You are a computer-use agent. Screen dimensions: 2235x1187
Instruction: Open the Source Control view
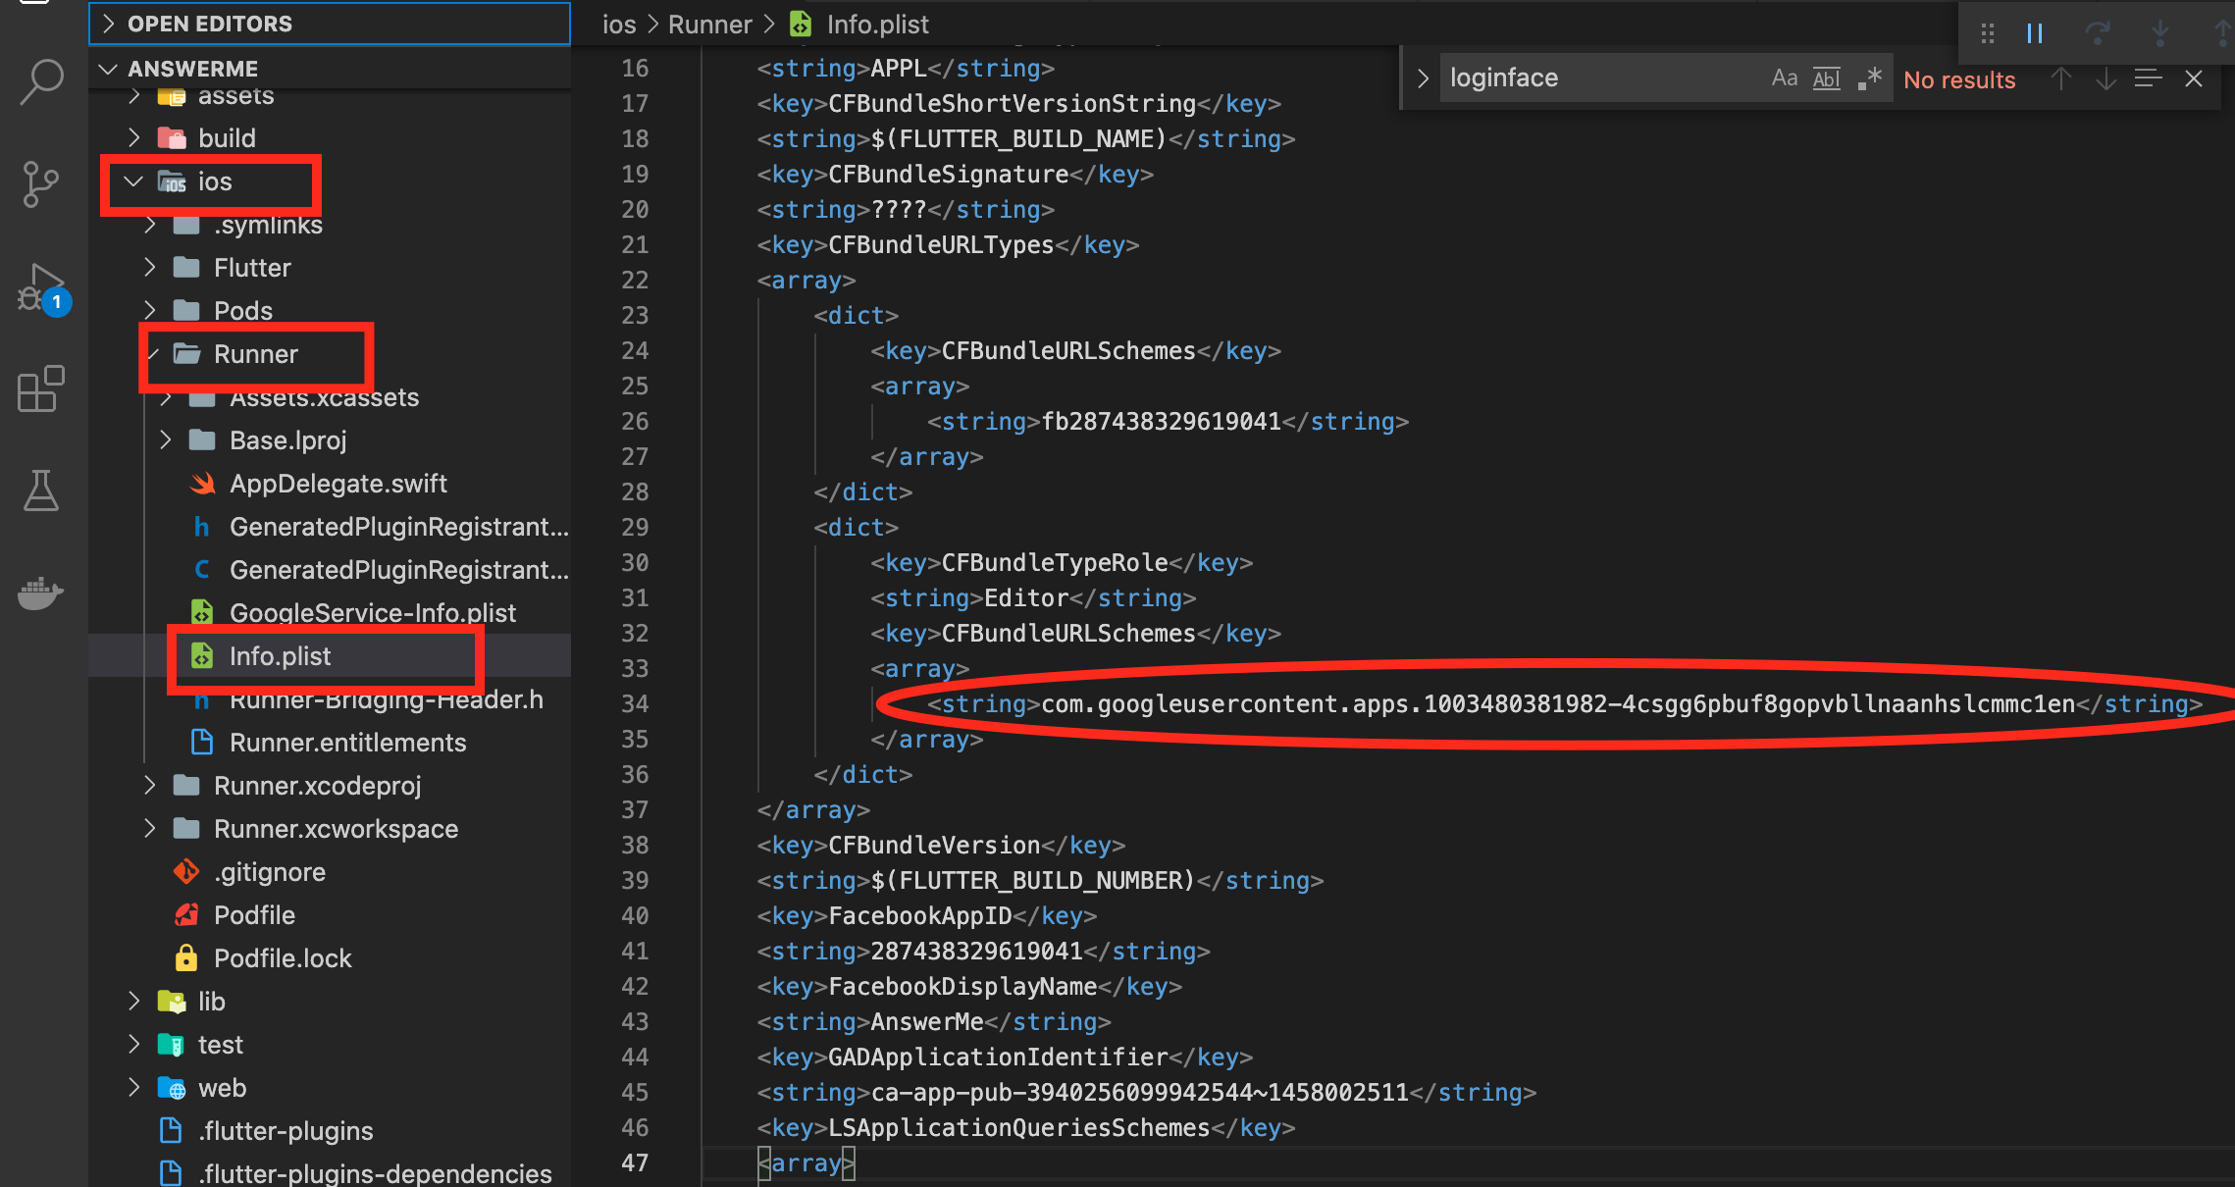42,184
